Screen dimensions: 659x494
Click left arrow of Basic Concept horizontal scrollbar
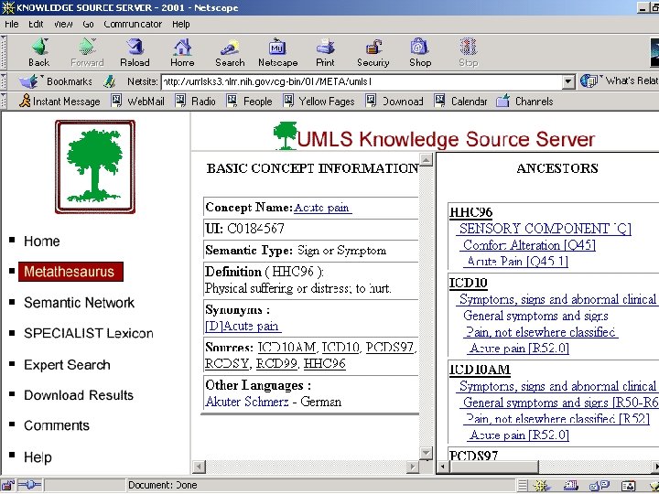point(200,467)
